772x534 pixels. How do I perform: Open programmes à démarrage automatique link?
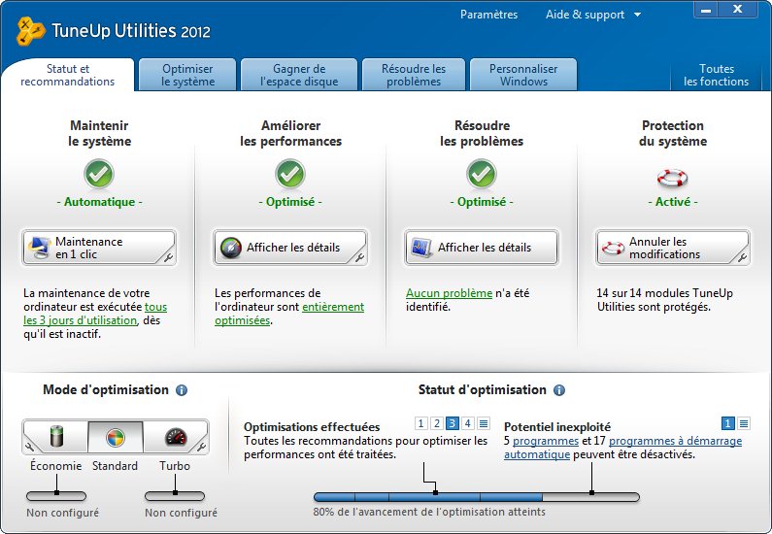622,448
